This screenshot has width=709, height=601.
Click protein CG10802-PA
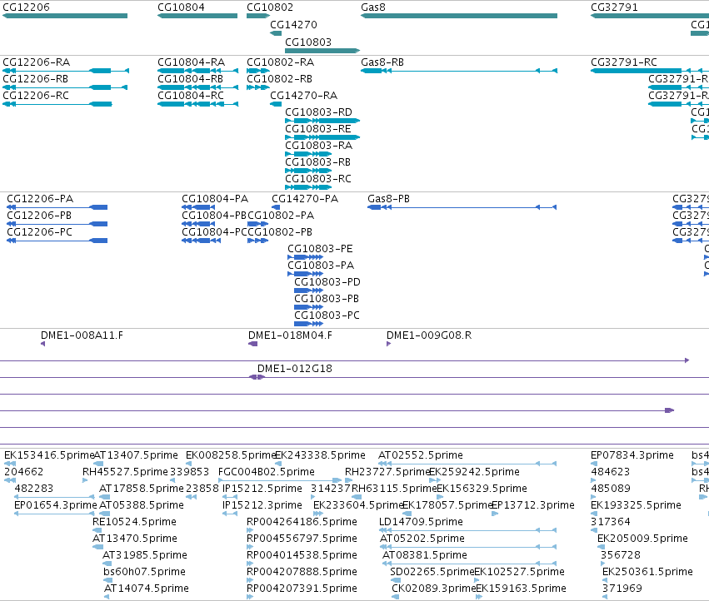pyautogui.click(x=258, y=224)
